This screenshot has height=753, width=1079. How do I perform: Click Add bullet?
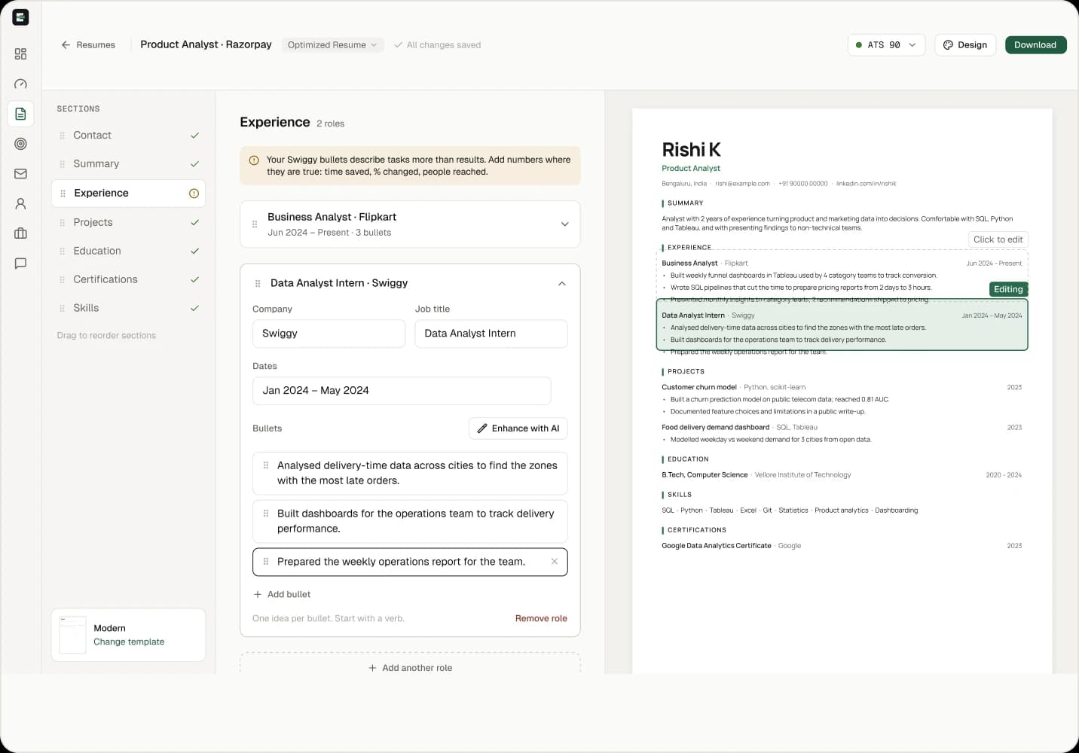[282, 595]
